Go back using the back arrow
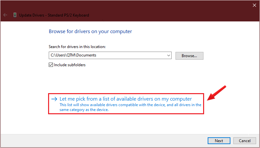Screen dimensions: 260x148 (x=5, y=15)
